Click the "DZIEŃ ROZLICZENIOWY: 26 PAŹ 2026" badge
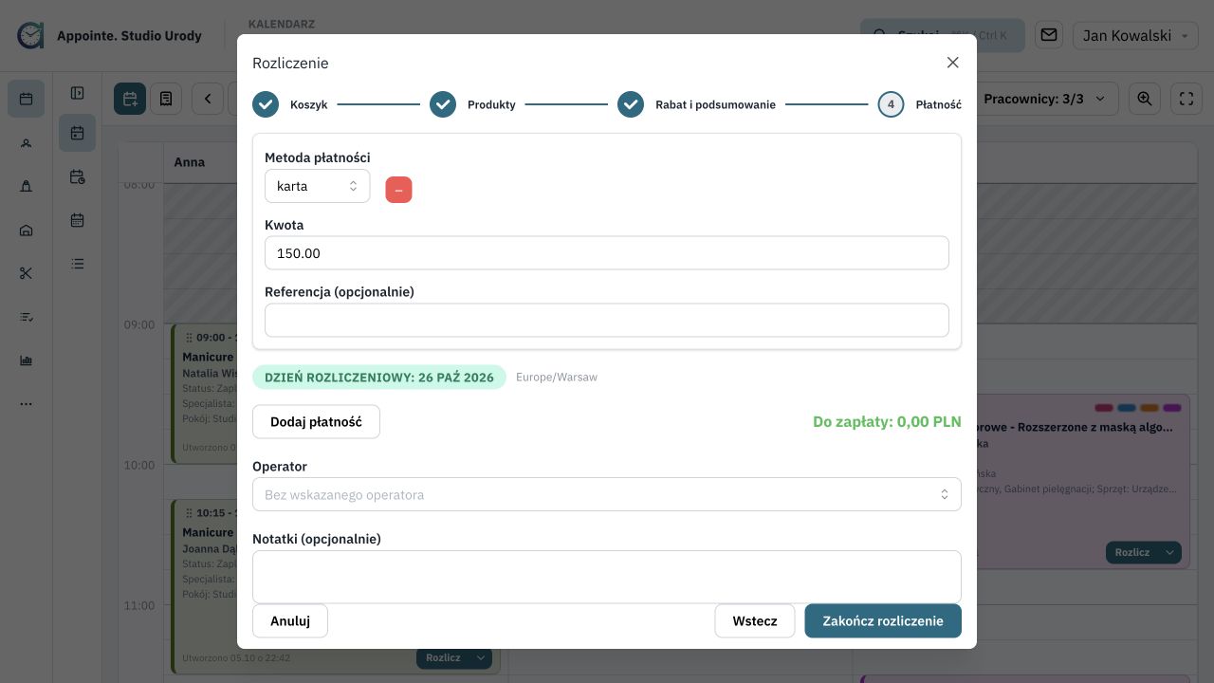 click(x=379, y=377)
